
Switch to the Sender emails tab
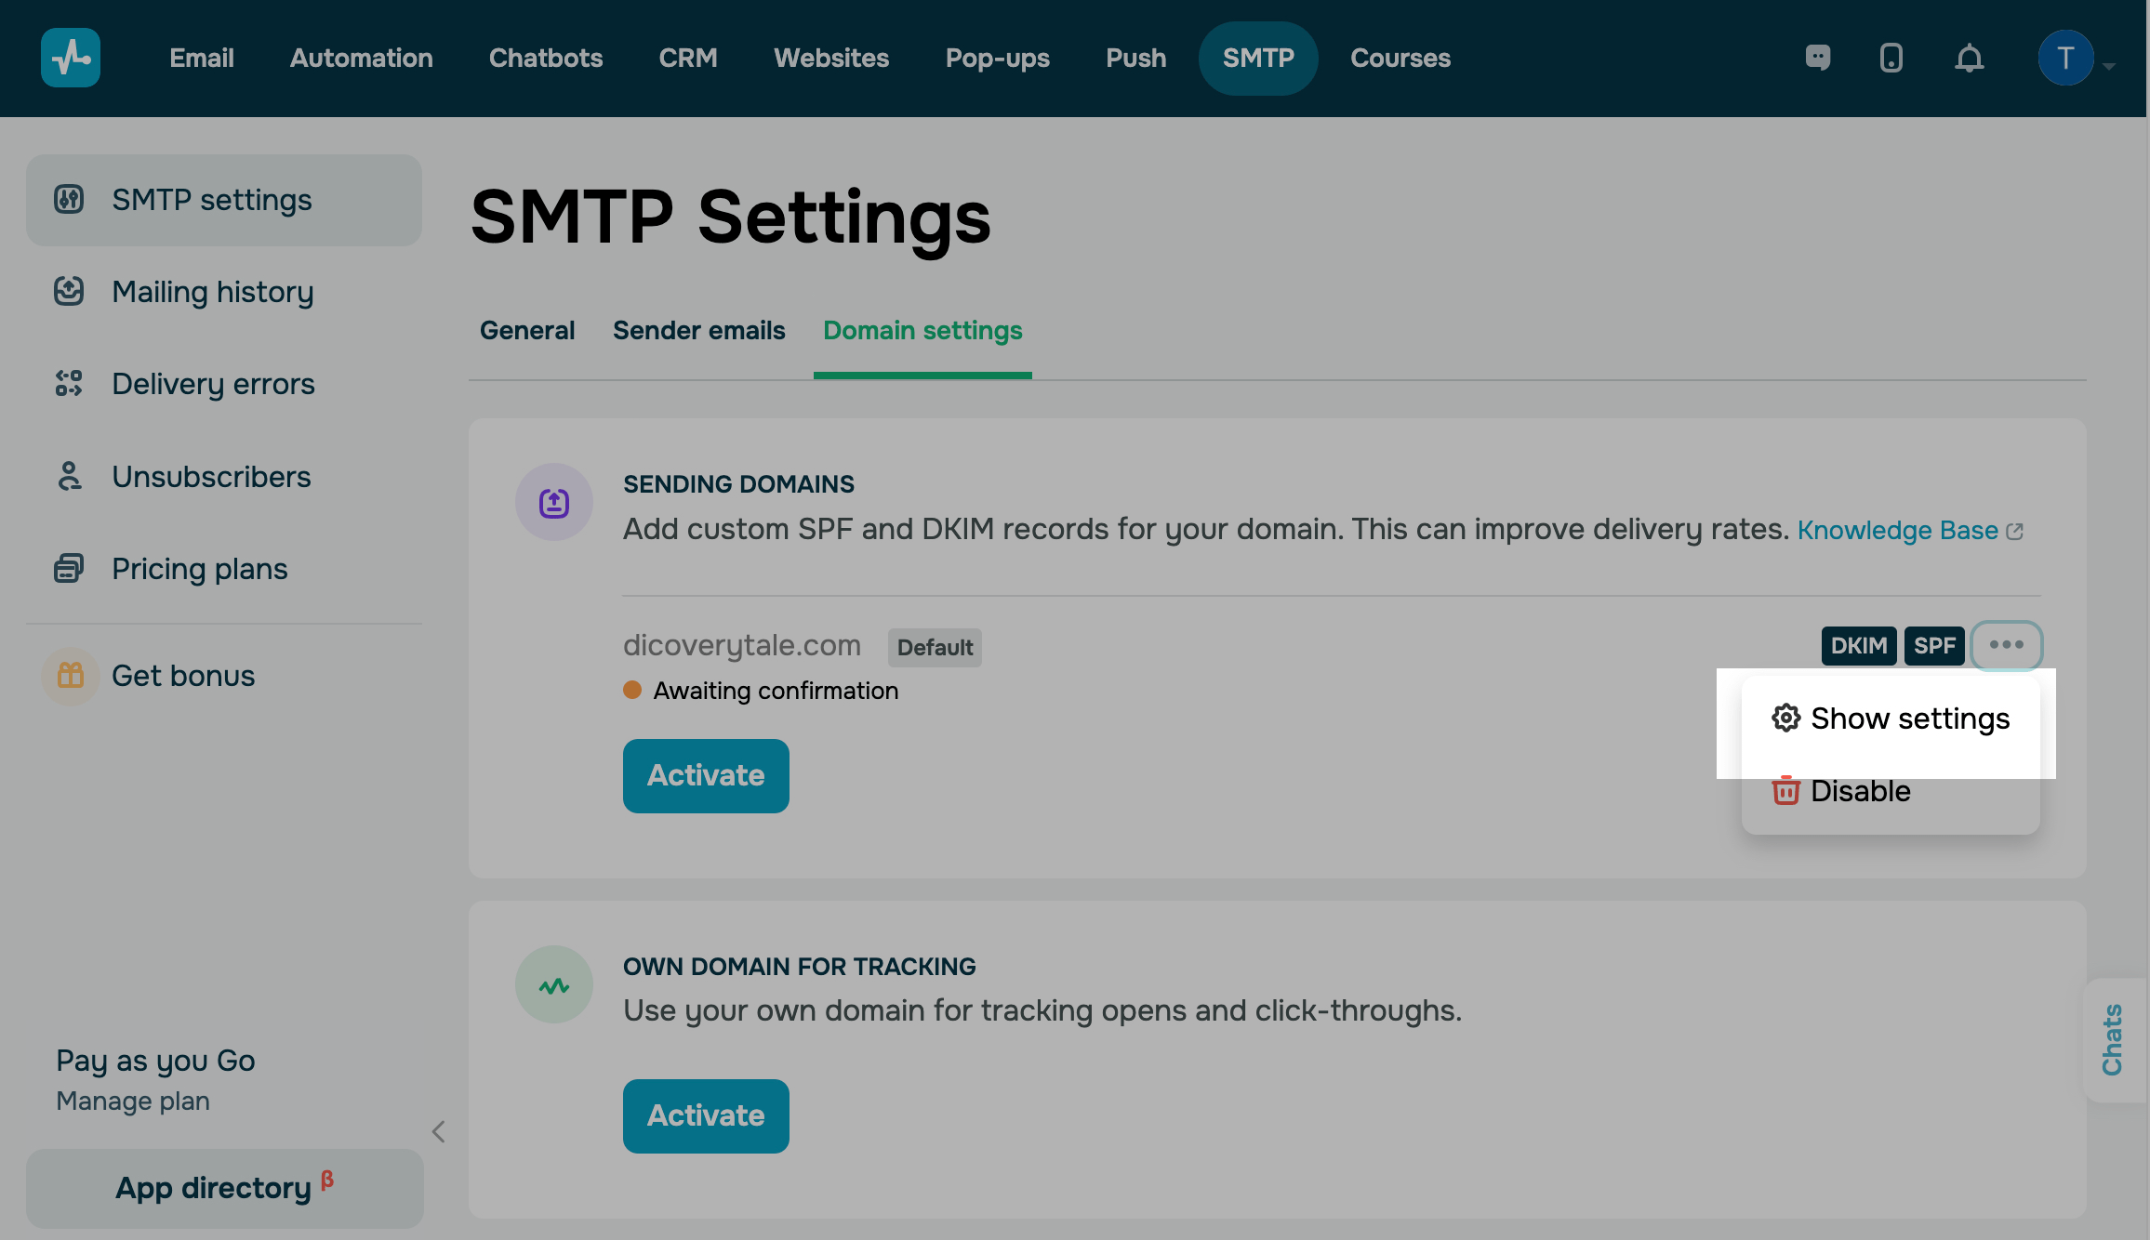[698, 331]
